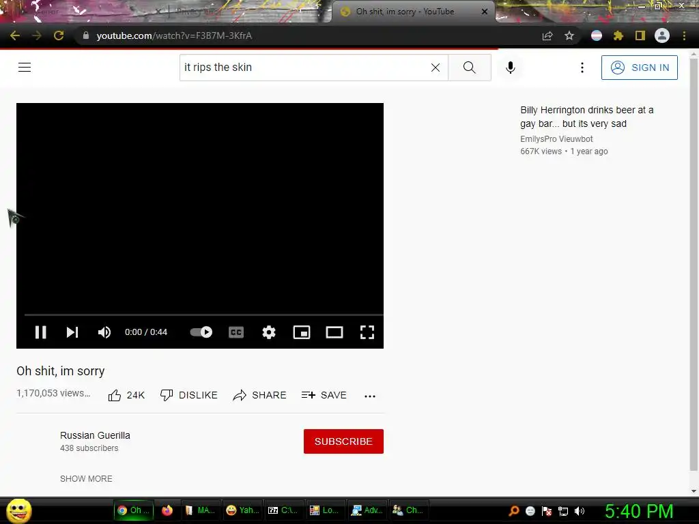Click the '1,170,053 views' text
The height and width of the screenshot is (524, 699).
click(53, 393)
